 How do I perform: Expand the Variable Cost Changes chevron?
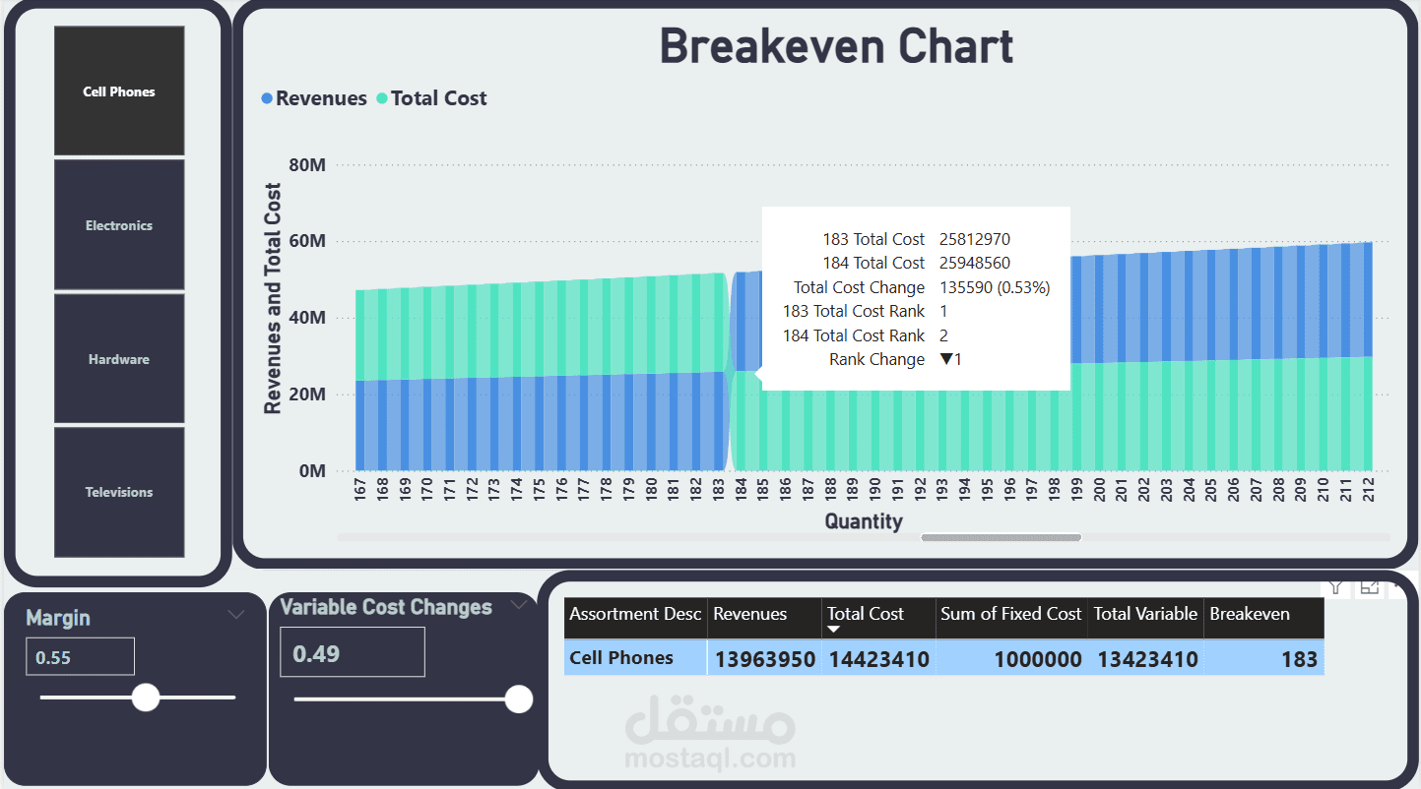[x=519, y=606]
